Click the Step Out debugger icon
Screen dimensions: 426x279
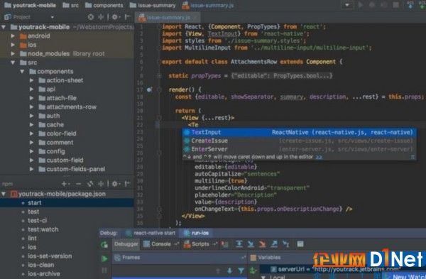tap(274, 244)
